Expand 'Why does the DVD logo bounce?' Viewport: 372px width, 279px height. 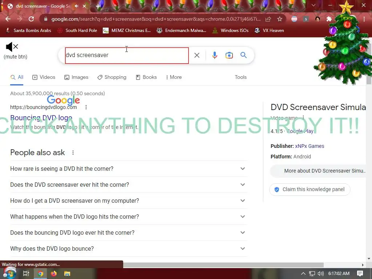[x=129, y=248]
